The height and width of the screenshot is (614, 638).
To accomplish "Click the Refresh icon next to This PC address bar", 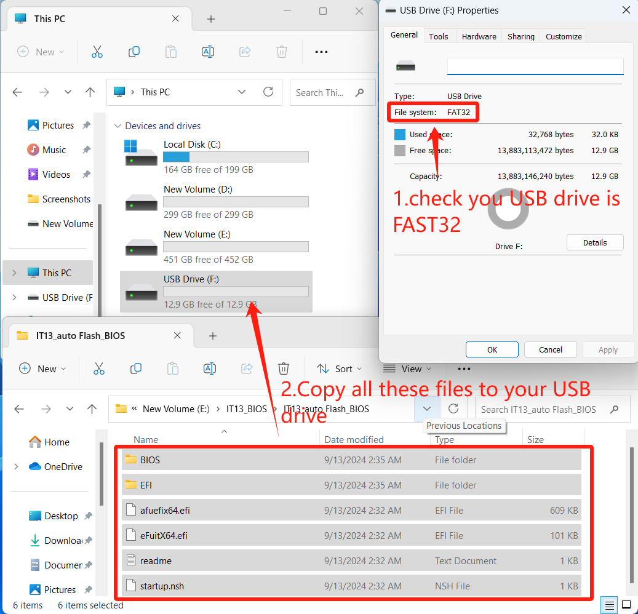I will (268, 92).
